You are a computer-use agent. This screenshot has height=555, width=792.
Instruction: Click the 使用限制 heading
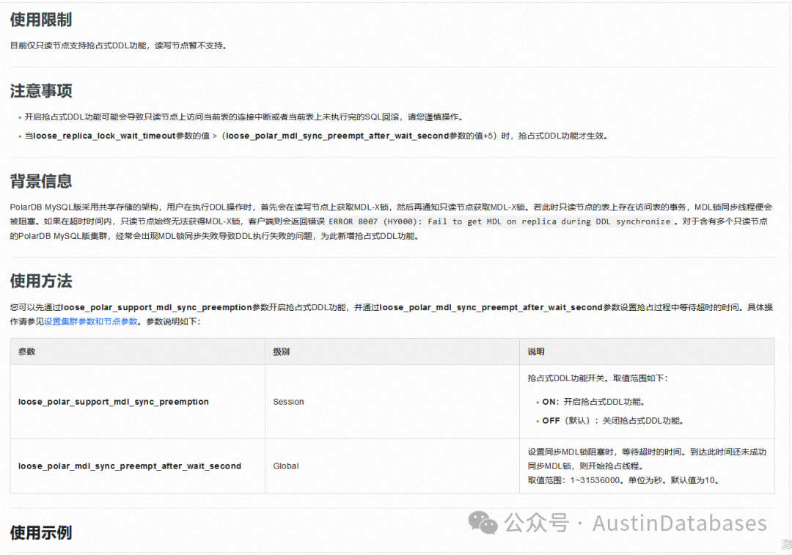pos(41,20)
